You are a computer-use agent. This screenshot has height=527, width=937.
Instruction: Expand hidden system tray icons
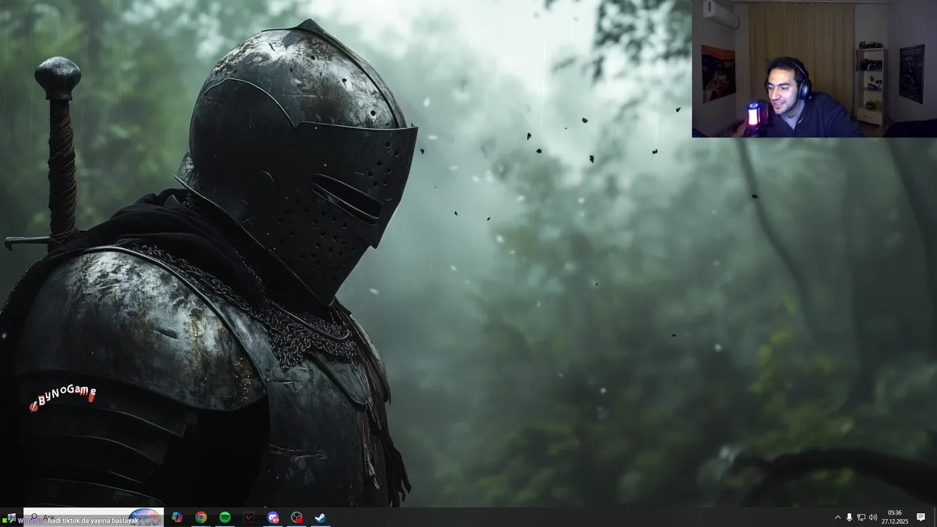tap(837, 517)
